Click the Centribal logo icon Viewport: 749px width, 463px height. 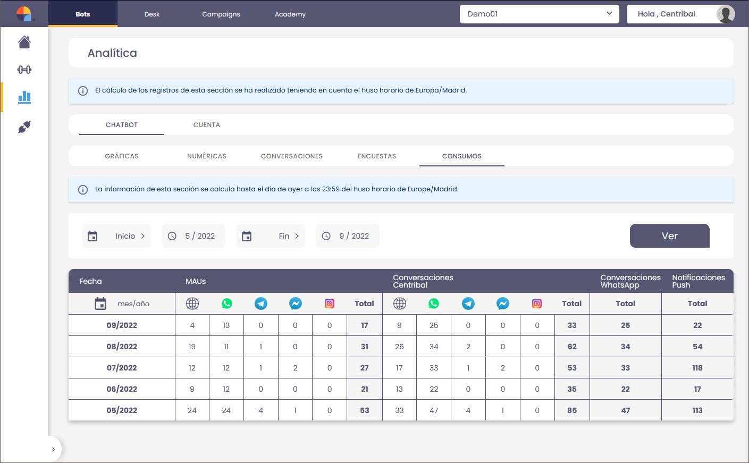(x=24, y=14)
